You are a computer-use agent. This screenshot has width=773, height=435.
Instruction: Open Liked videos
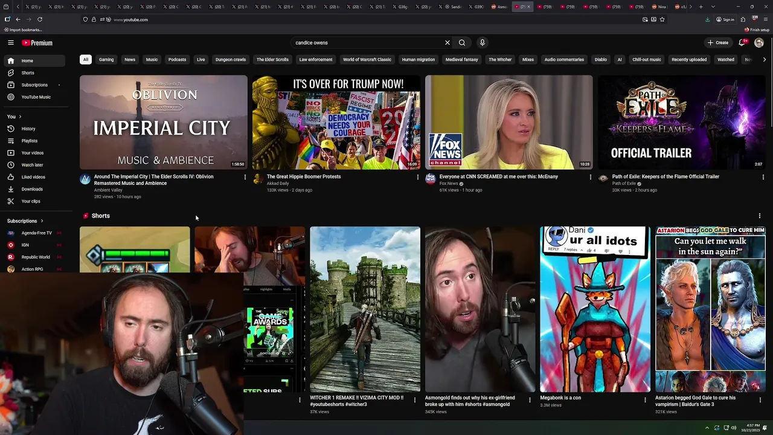34,177
